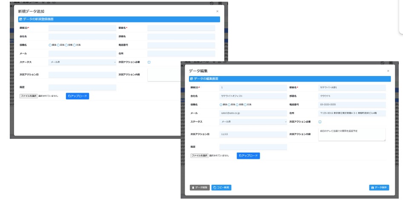This screenshot has height=200, width=403.
Task: Click the メール field showing sate1@sate.co.jp
Action: [253, 113]
